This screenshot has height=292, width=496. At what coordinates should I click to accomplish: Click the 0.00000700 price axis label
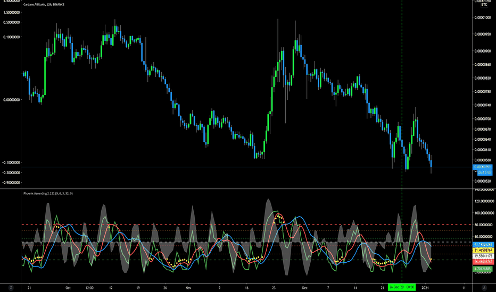pyautogui.click(x=483, y=119)
